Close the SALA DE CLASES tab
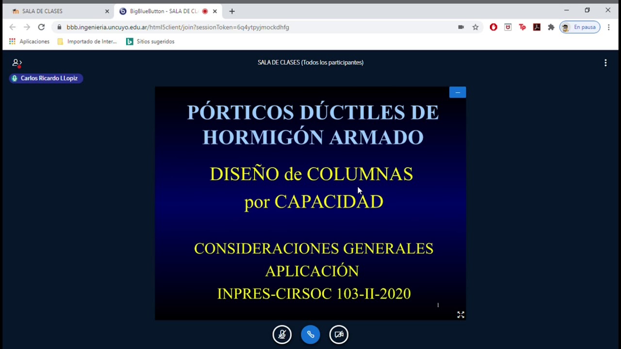Image resolution: width=621 pixels, height=349 pixels. click(107, 11)
